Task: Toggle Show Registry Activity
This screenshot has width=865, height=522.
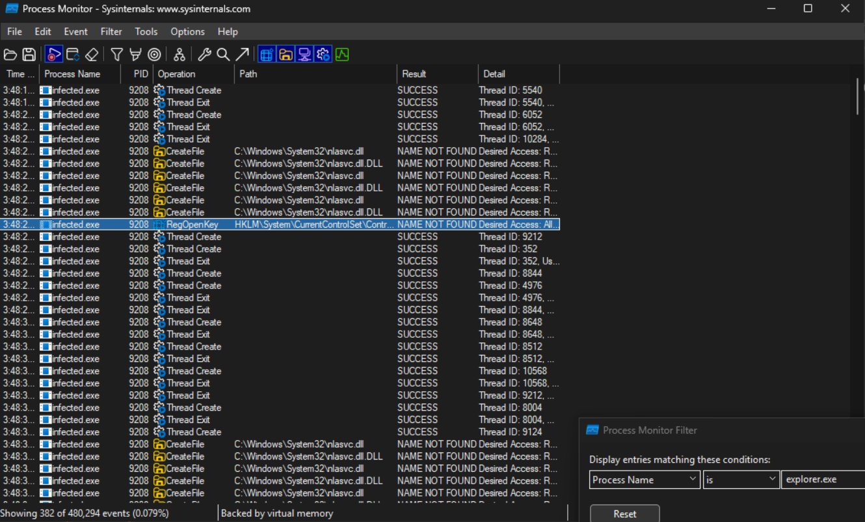Action: click(x=267, y=55)
